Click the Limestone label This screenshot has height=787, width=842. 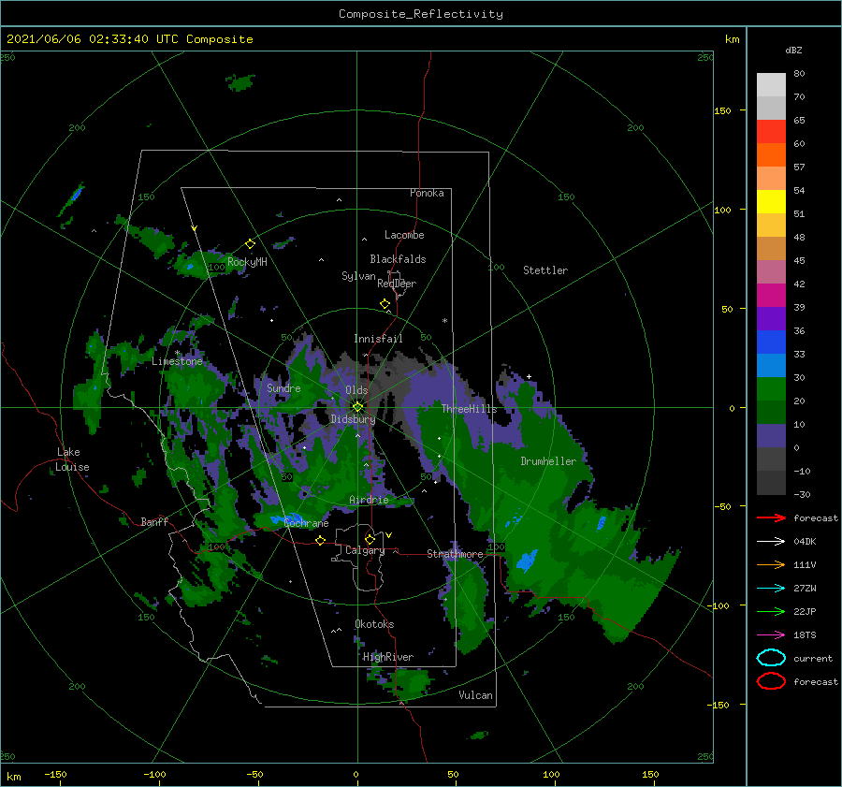177,361
